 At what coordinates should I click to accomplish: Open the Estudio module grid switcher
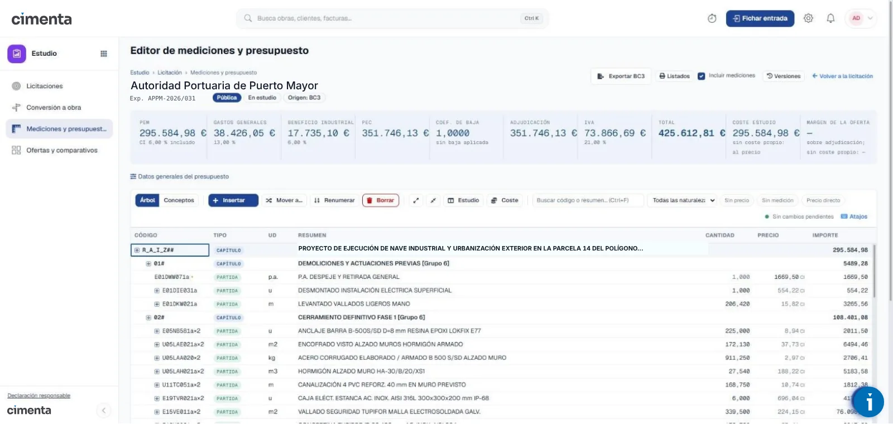pos(104,54)
